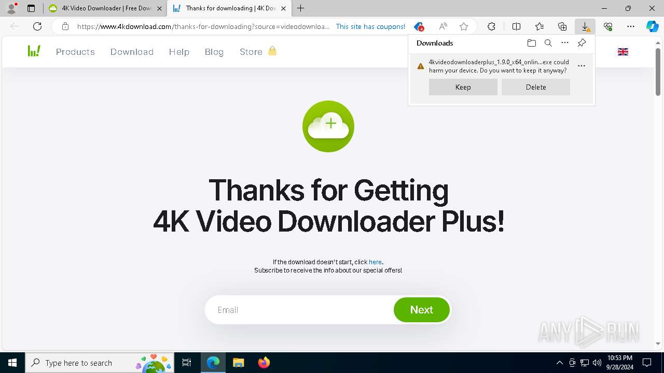Click the browser address bar URL
Screen dimensions: 664x373
click(203, 26)
